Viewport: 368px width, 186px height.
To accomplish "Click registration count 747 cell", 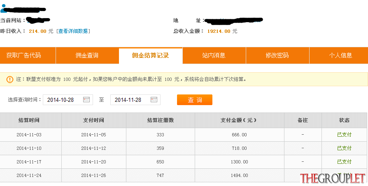I will (x=161, y=175).
